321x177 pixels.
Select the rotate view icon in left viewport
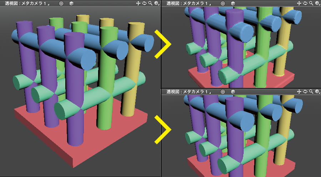(144, 3)
